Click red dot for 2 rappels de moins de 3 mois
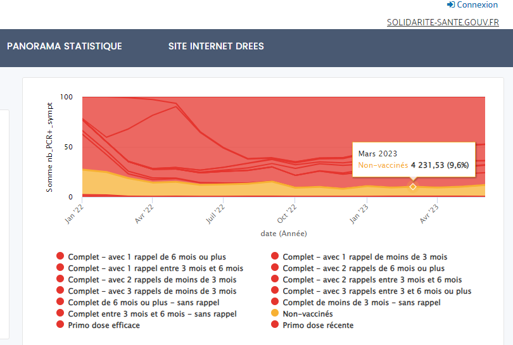Screen dimensions: 513x345 61,279
